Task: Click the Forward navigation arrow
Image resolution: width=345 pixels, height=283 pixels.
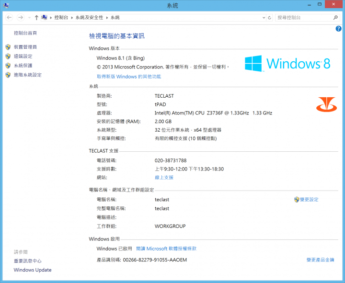Action: click(21, 18)
